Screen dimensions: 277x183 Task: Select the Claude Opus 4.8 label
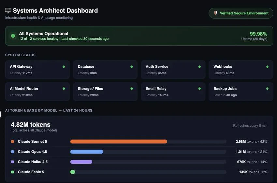(x=32, y=152)
